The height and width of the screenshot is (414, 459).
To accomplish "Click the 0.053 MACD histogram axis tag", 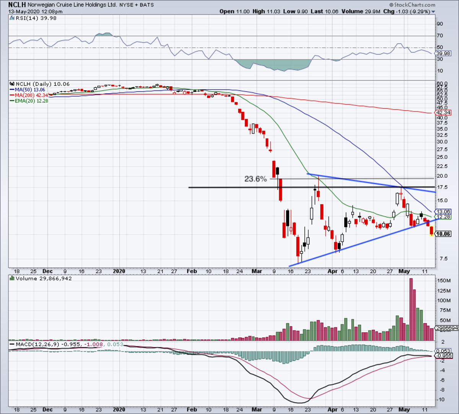I will click(443, 351).
